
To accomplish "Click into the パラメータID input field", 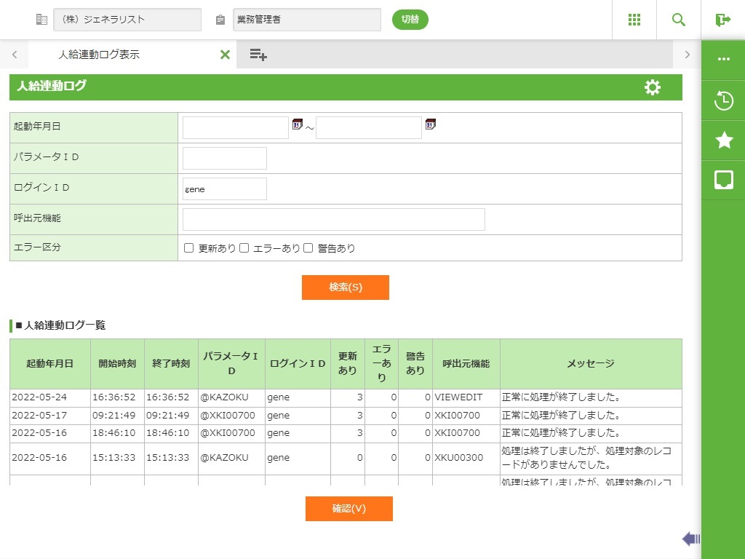I will pyautogui.click(x=225, y=158).
